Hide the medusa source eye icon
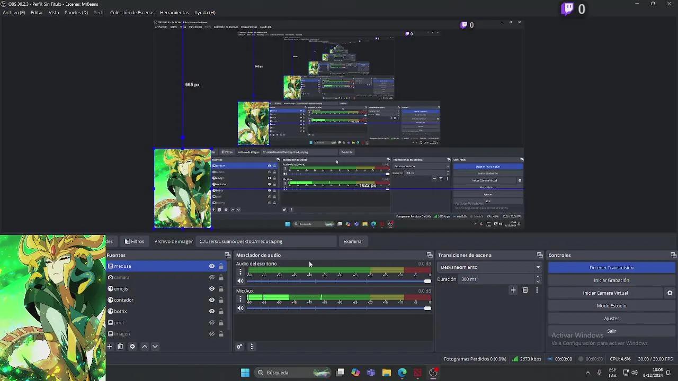 212,266
